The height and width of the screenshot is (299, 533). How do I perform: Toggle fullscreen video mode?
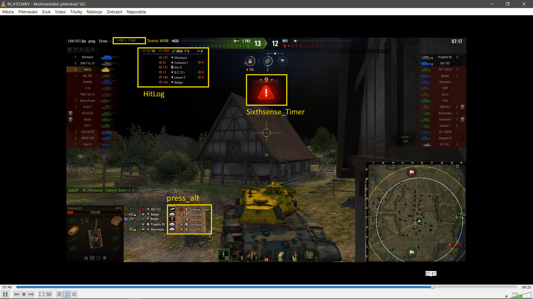point(41,294)
